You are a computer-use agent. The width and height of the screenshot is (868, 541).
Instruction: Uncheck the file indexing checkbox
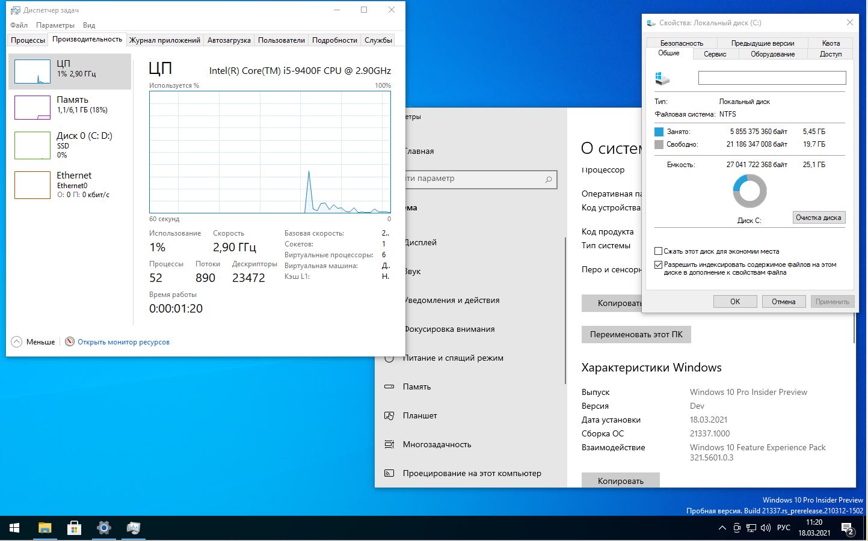[658, 264]
